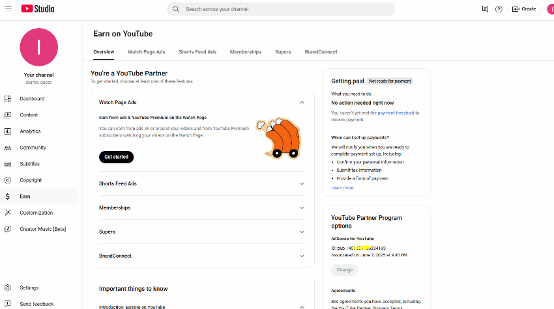
Task: Click the search magnifier icon
Action: pyautogui.click(x=176, y=9)
